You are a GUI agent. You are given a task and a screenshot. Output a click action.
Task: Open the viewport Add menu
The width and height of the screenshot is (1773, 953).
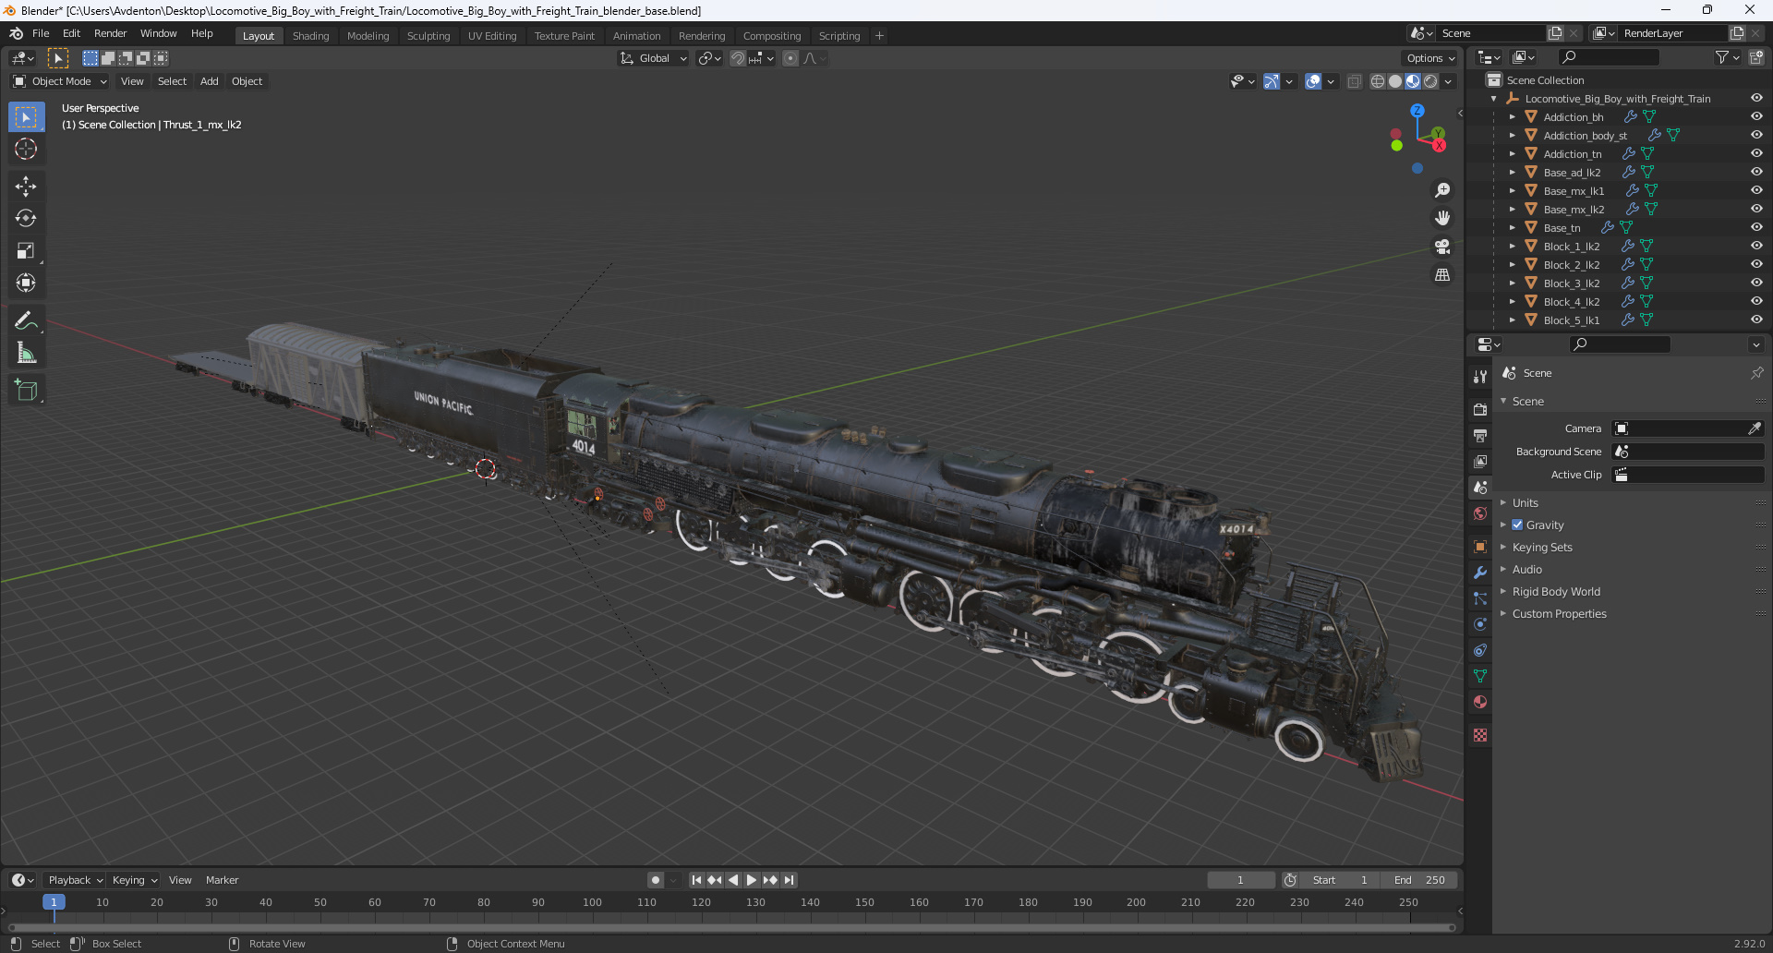210,81
